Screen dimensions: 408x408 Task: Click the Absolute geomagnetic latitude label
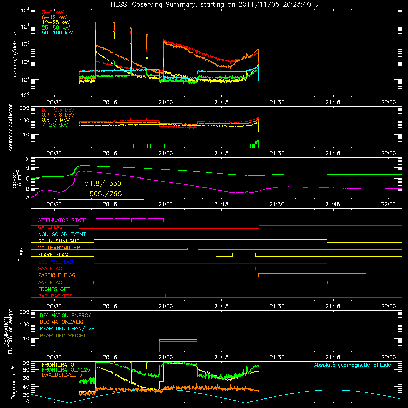click(x=352, y=365)
